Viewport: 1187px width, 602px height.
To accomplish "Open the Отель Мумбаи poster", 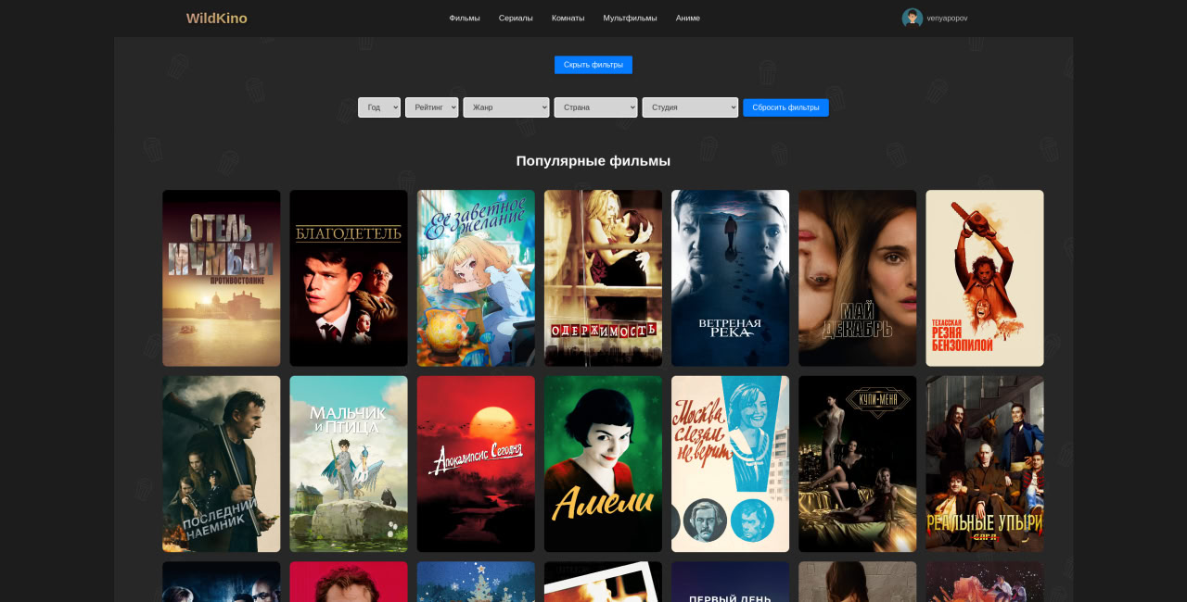I will point(222,278).
